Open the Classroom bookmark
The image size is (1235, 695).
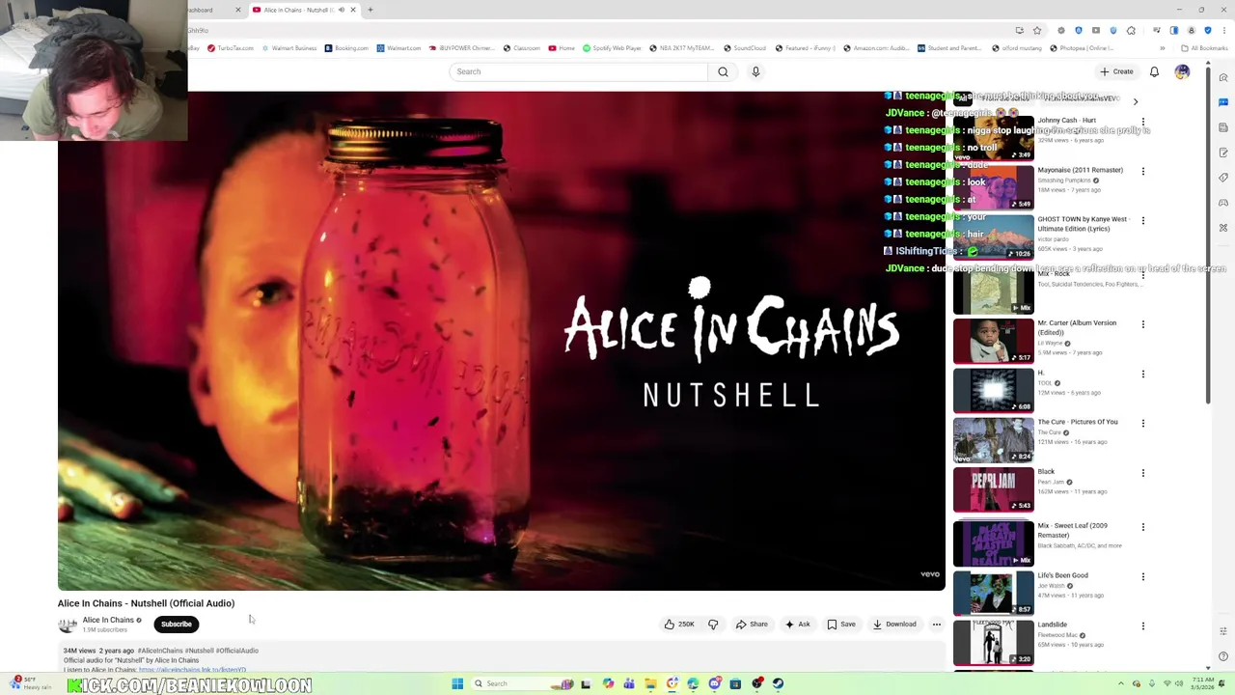pos(521,48)
